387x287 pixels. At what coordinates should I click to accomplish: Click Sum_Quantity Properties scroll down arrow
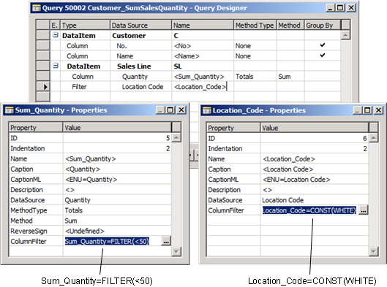coord(176,251)
